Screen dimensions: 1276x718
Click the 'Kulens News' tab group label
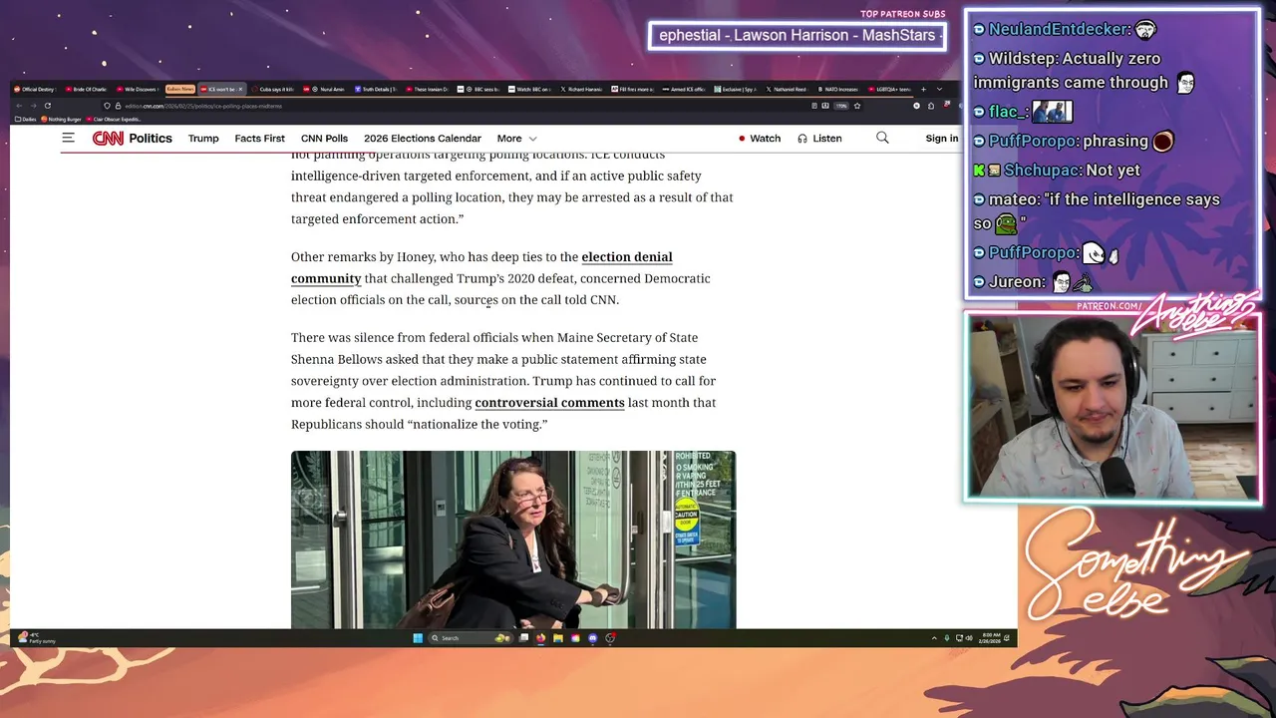180,89
